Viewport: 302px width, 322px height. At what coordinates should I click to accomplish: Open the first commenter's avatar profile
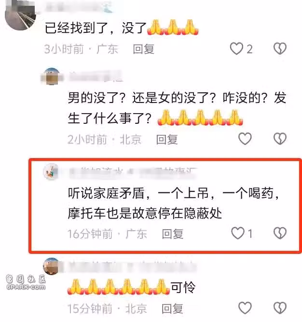coord(20,15)
